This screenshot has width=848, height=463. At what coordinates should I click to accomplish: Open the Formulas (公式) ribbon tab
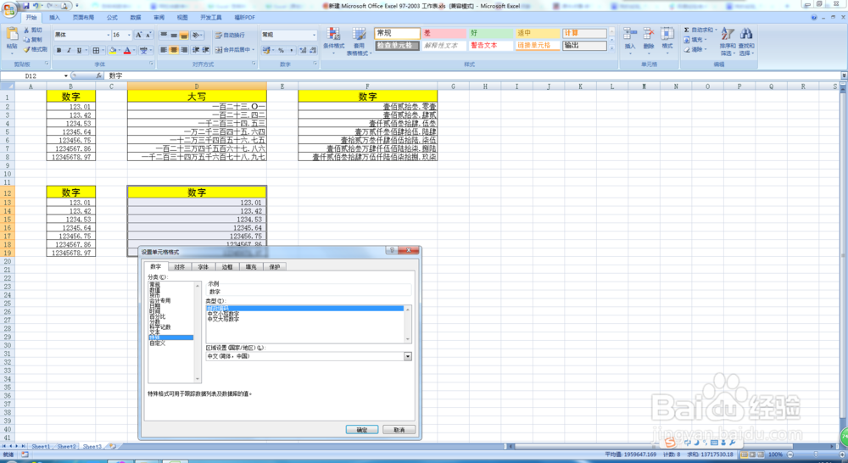[112, 17]
